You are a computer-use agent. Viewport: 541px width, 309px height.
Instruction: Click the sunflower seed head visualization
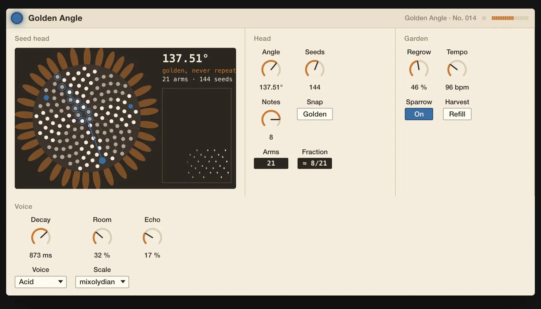click(x=87, y=118)
